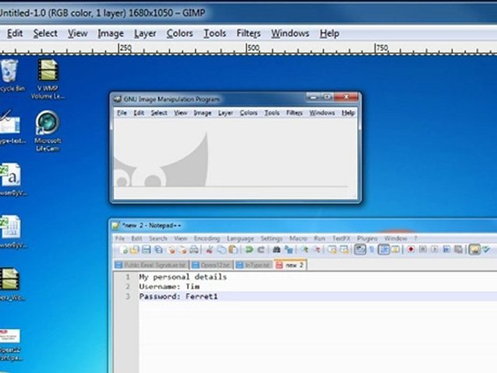Click the Zoom Out icon in Notepad++ toolbar
This screenshot has height=373, width=497.
(x=317, y=250)
